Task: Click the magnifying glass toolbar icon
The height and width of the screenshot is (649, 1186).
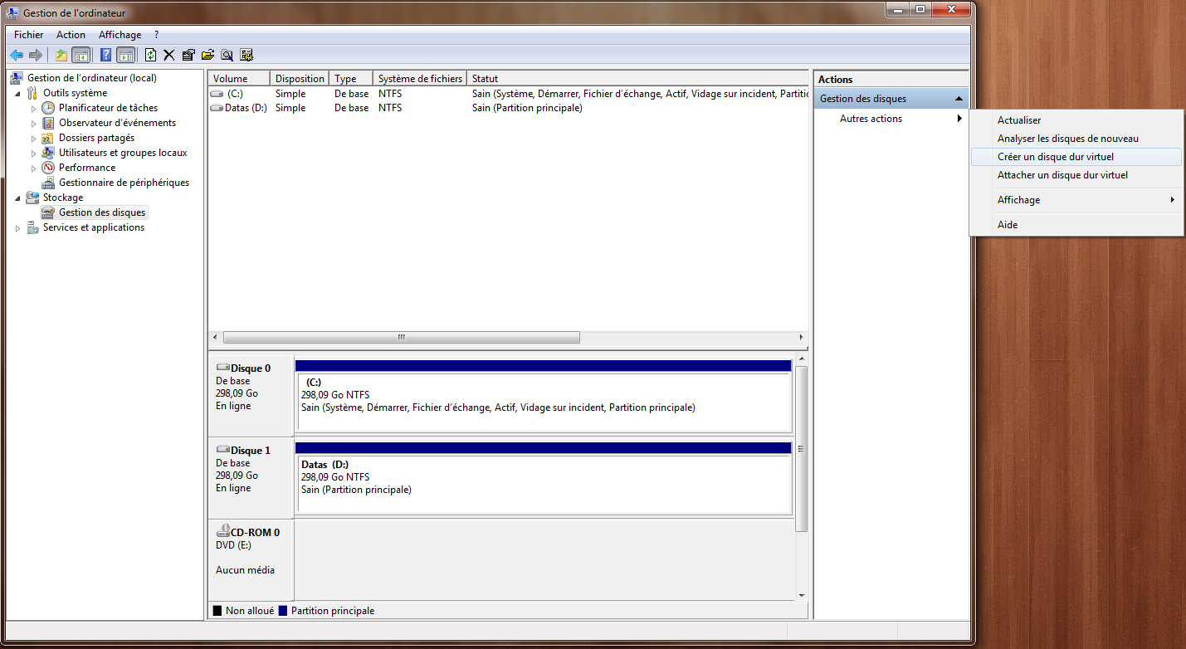Action: [x=227, y=55]
